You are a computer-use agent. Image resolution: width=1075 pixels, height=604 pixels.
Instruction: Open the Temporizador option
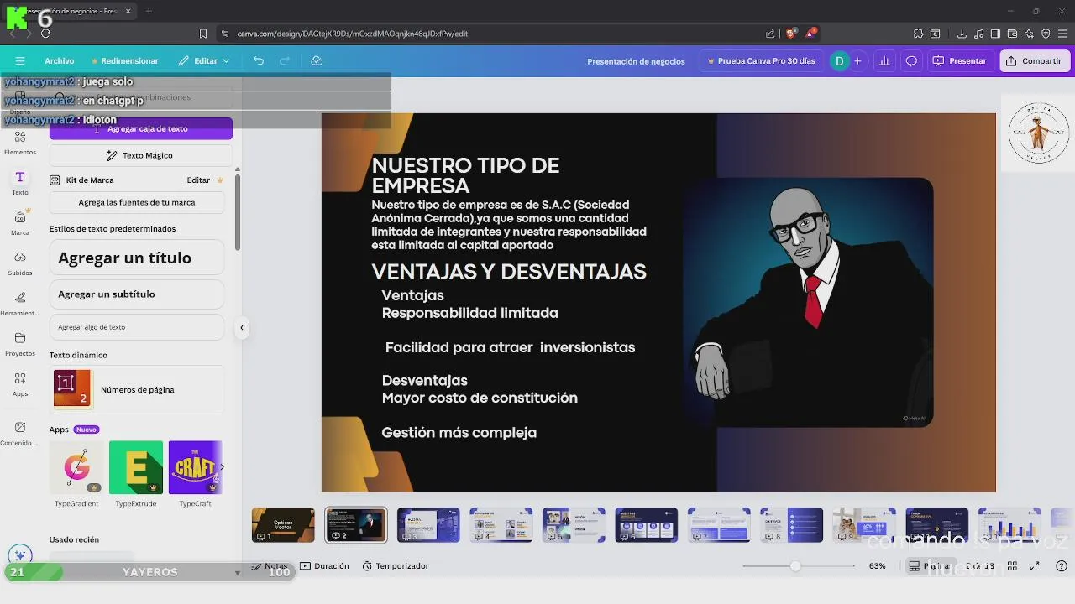coord(396,566)
